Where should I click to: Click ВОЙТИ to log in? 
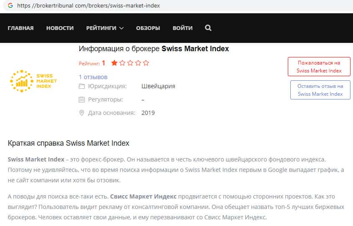pyautogui.click(x=183, y=28)
